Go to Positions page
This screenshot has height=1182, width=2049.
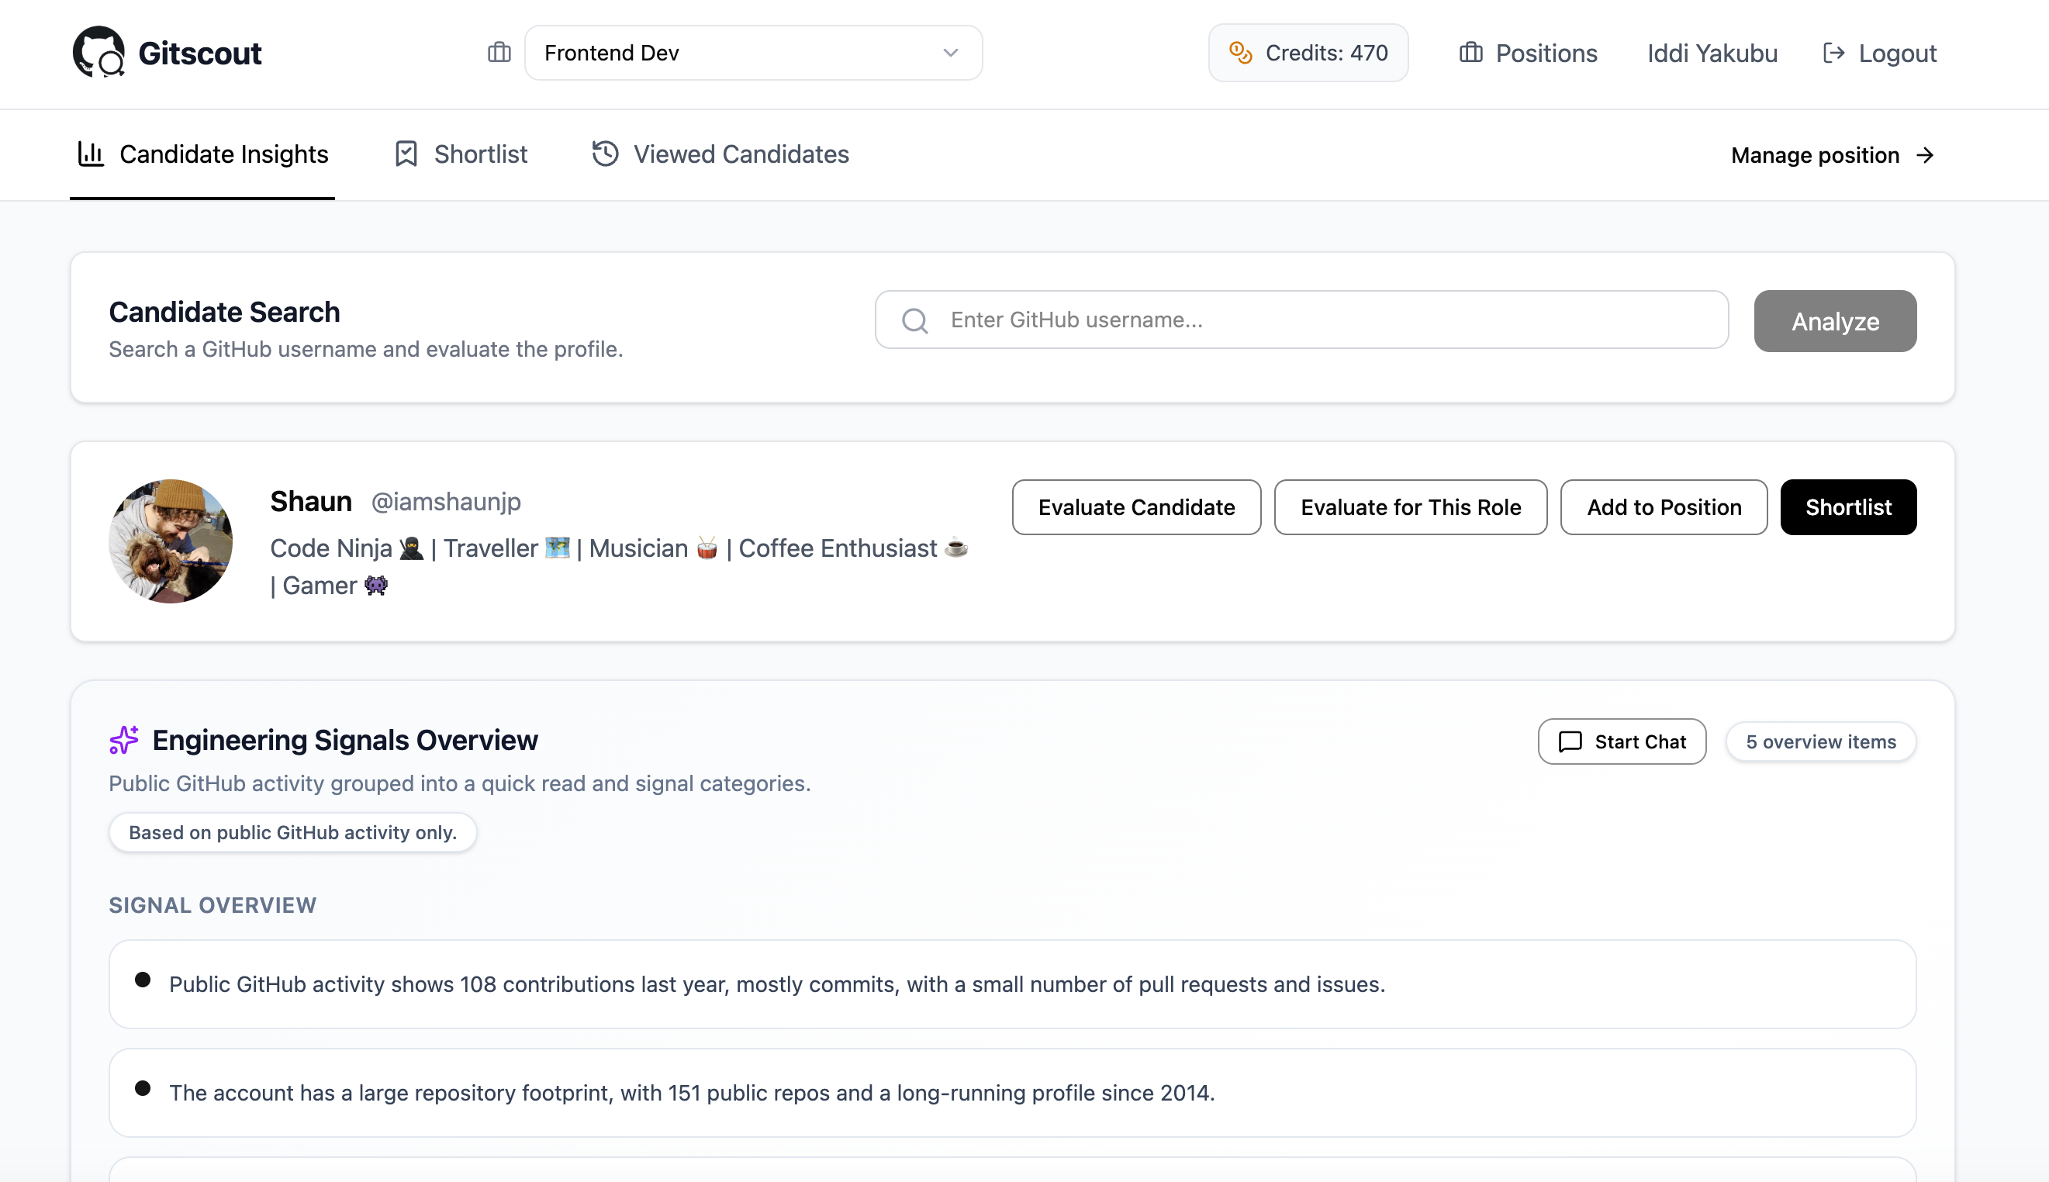1528,53
